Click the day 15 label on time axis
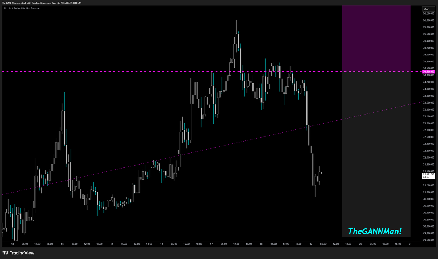 [x=112, y=244]
